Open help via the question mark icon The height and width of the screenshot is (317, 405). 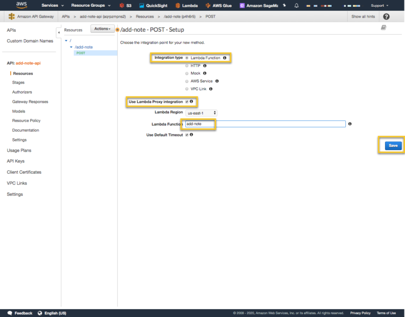click(386, 16)
